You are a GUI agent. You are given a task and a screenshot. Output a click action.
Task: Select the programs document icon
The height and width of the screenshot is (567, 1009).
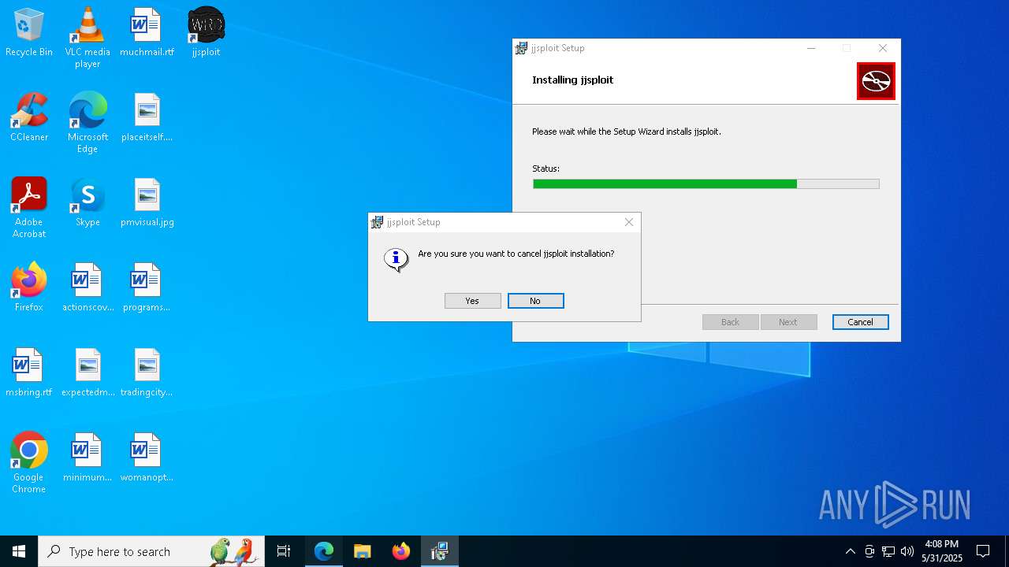[x=147, y=287]
